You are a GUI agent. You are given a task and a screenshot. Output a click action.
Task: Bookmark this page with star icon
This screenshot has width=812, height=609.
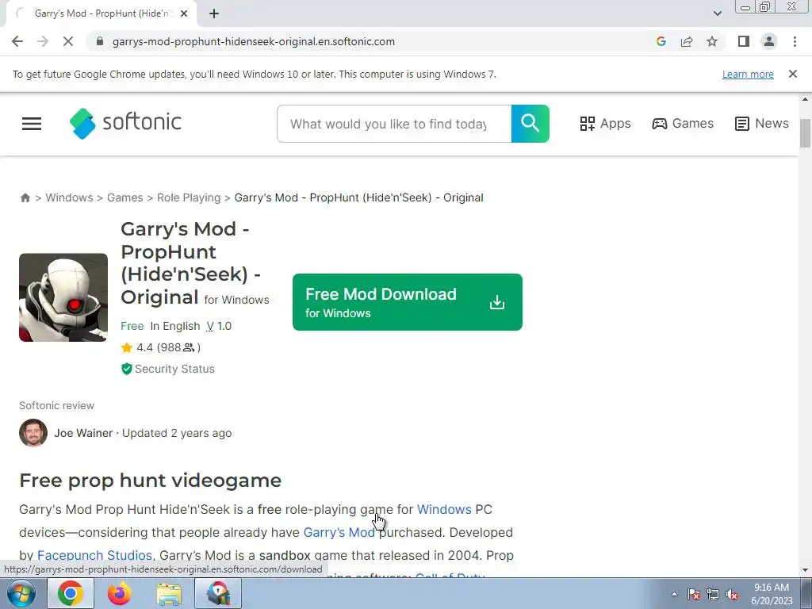point(712,41)
